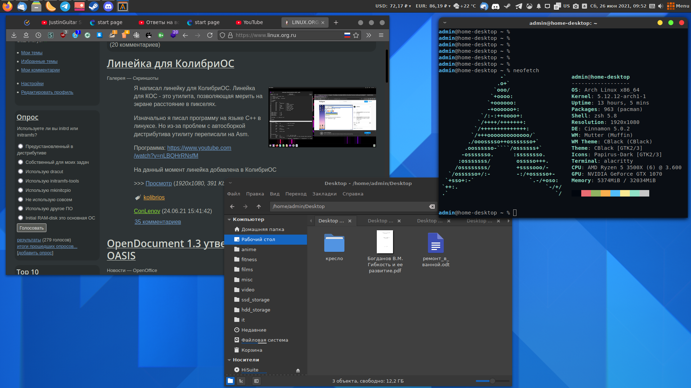Open Firefox from the top panel

[x=7, y=6]
